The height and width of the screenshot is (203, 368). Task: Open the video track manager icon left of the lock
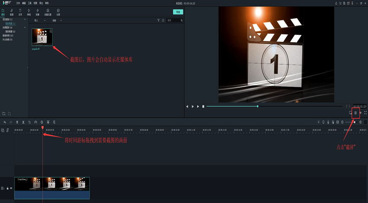[x=3, y=188]
